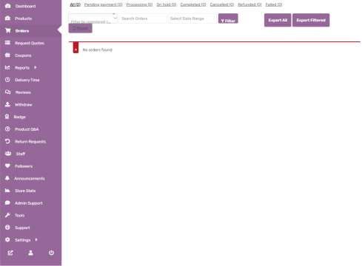362x266 pixels.
Task: Click the Request Quotes list icon
Action: (7, 43)
